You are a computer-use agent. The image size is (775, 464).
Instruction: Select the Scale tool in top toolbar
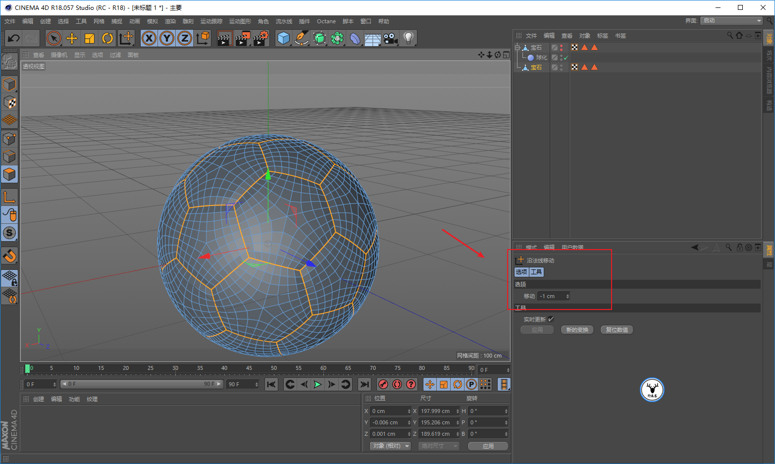tap(90, 38)
